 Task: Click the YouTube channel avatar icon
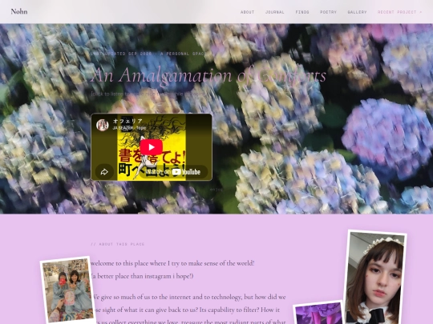point(102,125)
